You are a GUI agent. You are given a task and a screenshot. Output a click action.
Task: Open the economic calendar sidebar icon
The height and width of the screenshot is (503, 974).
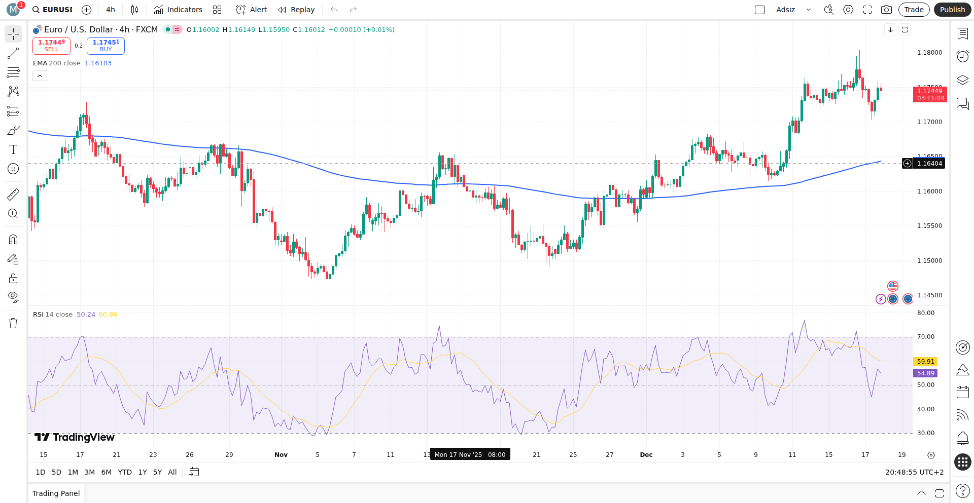tap(962, 392)
